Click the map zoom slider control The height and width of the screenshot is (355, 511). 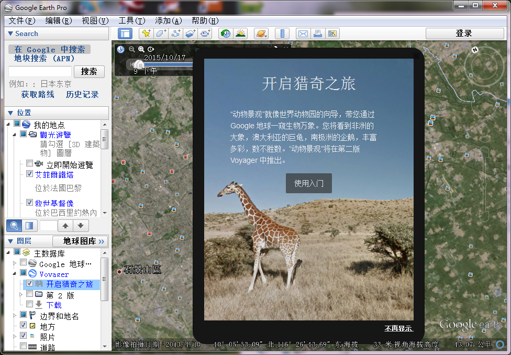484,184
